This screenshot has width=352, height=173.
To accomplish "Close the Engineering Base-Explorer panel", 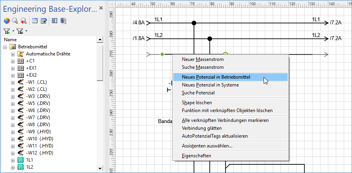I will pos(101,8).
